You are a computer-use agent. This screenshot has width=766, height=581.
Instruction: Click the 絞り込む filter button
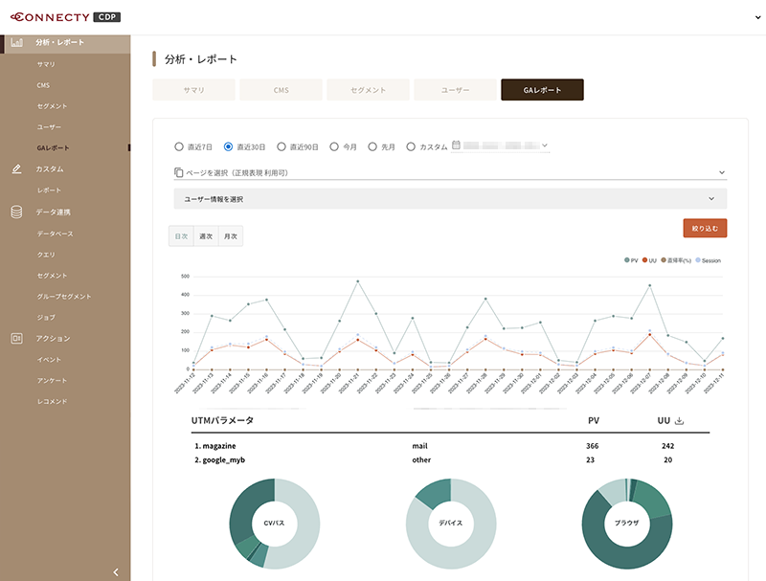pyautogui.click(x=705, y=228)
